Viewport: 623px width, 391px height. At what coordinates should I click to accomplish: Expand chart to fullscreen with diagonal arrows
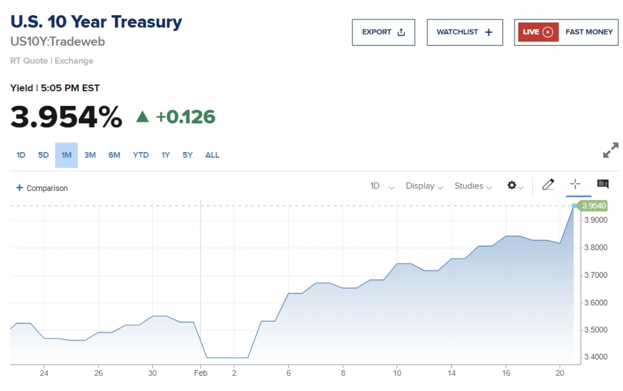tap(610, 150)
